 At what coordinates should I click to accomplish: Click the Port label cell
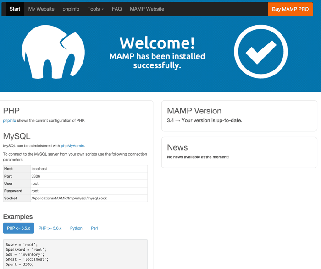tap(17, 176)
